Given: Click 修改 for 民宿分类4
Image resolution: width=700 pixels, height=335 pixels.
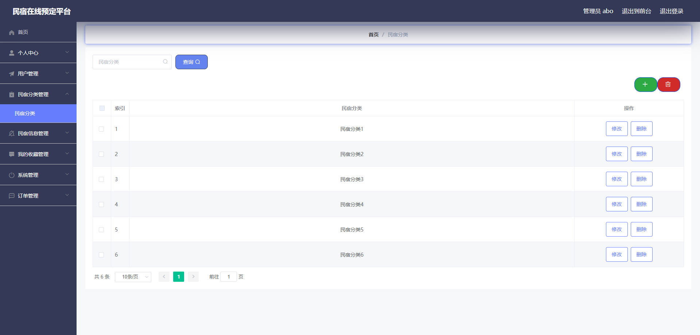Looking at the screenshot, I should [617, 204].
